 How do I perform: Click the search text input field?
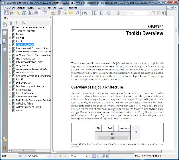click(x=137, y=13)
